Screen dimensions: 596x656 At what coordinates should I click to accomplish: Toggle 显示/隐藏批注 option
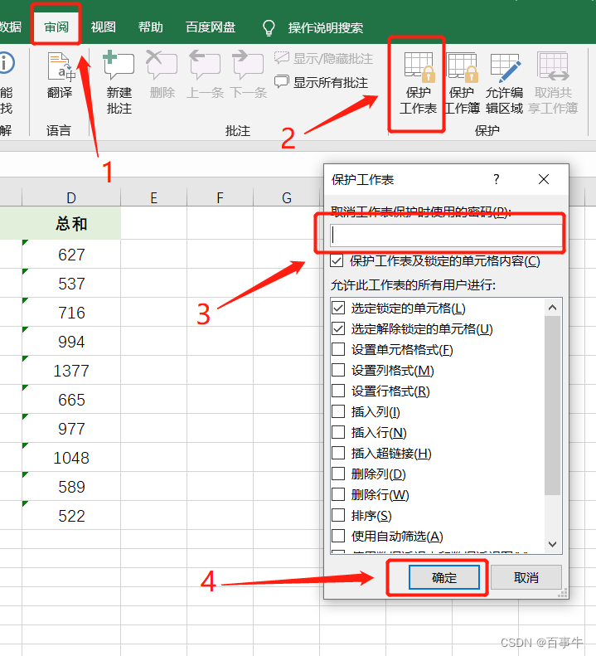323,59
